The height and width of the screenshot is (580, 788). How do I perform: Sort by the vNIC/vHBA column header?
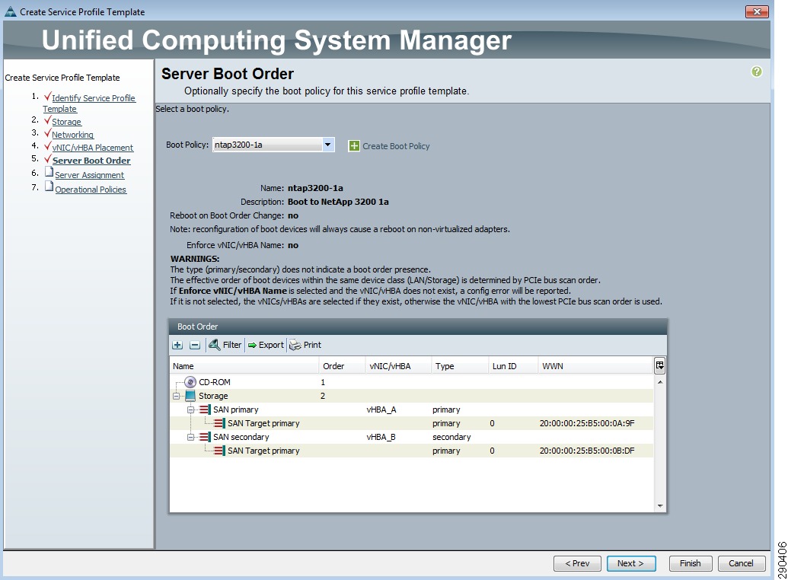398,366
